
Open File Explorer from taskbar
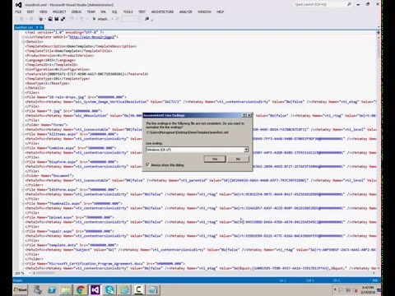pos(66,289)
